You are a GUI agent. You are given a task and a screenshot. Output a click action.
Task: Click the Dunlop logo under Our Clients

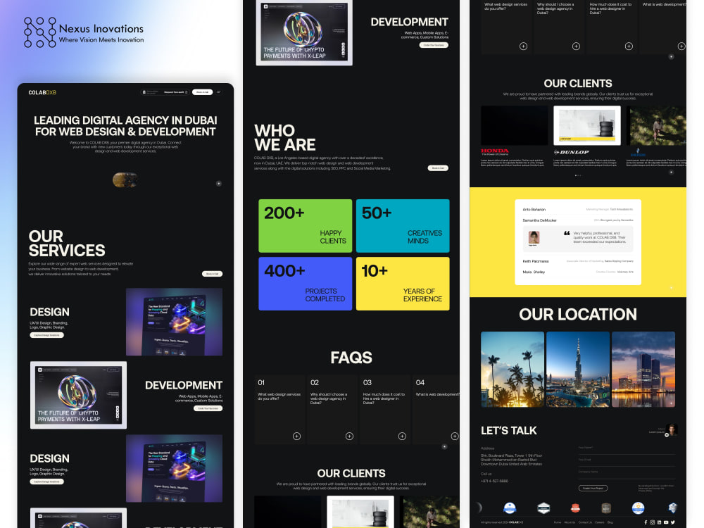click(x=571, y=152)
